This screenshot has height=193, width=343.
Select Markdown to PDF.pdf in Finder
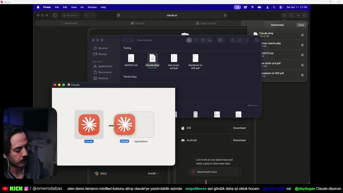195,61
